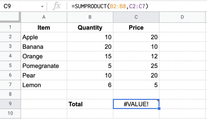The image size is (207, 119).
Task: Click the #VALUE! error cell
Action: tap(136, 104)
